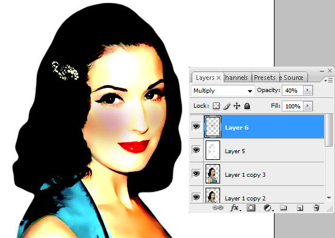Minimize the Layers panel
The height and width of the screenshot is (238, 335).
(x=322, y=71)
